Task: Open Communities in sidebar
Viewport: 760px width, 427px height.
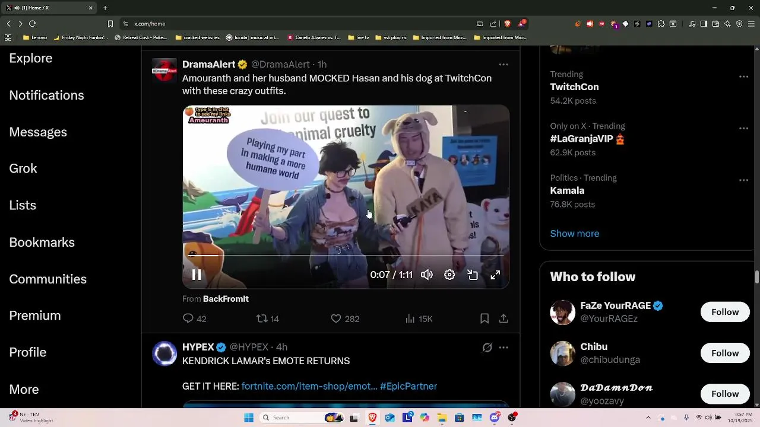Action: point(47,279)
